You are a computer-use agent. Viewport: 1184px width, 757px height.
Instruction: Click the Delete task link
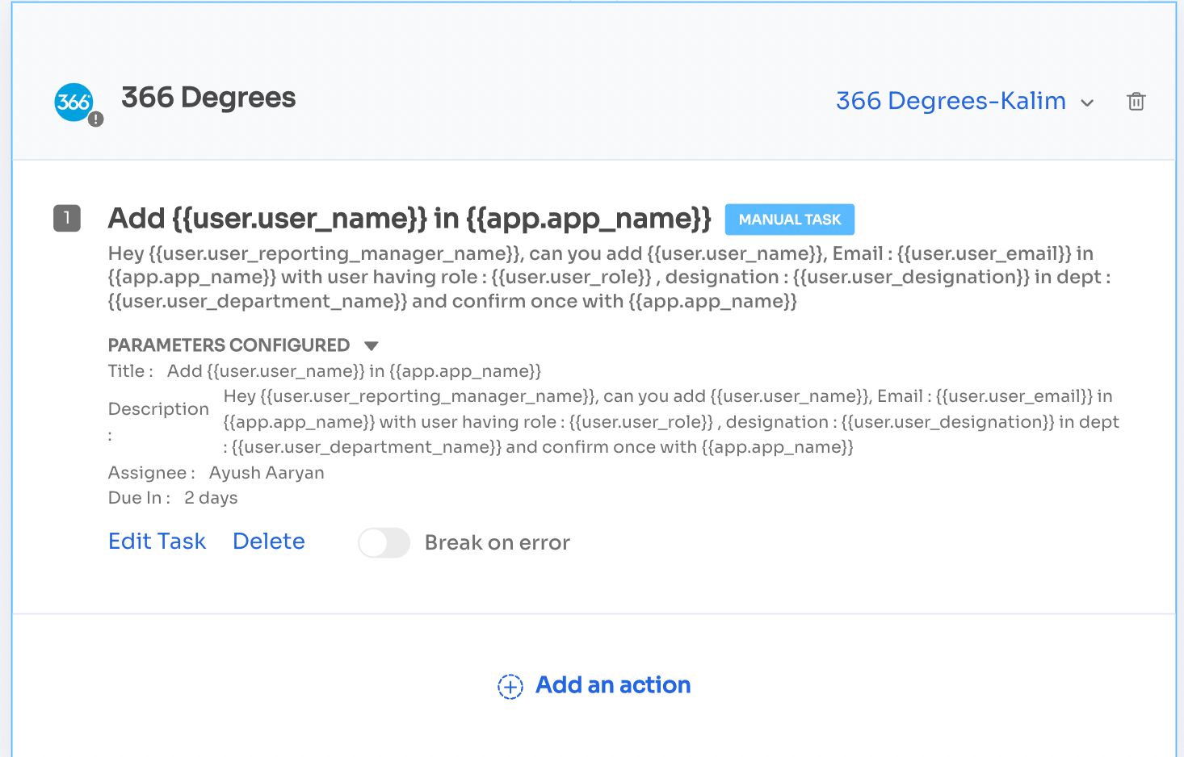click(269, 541)
